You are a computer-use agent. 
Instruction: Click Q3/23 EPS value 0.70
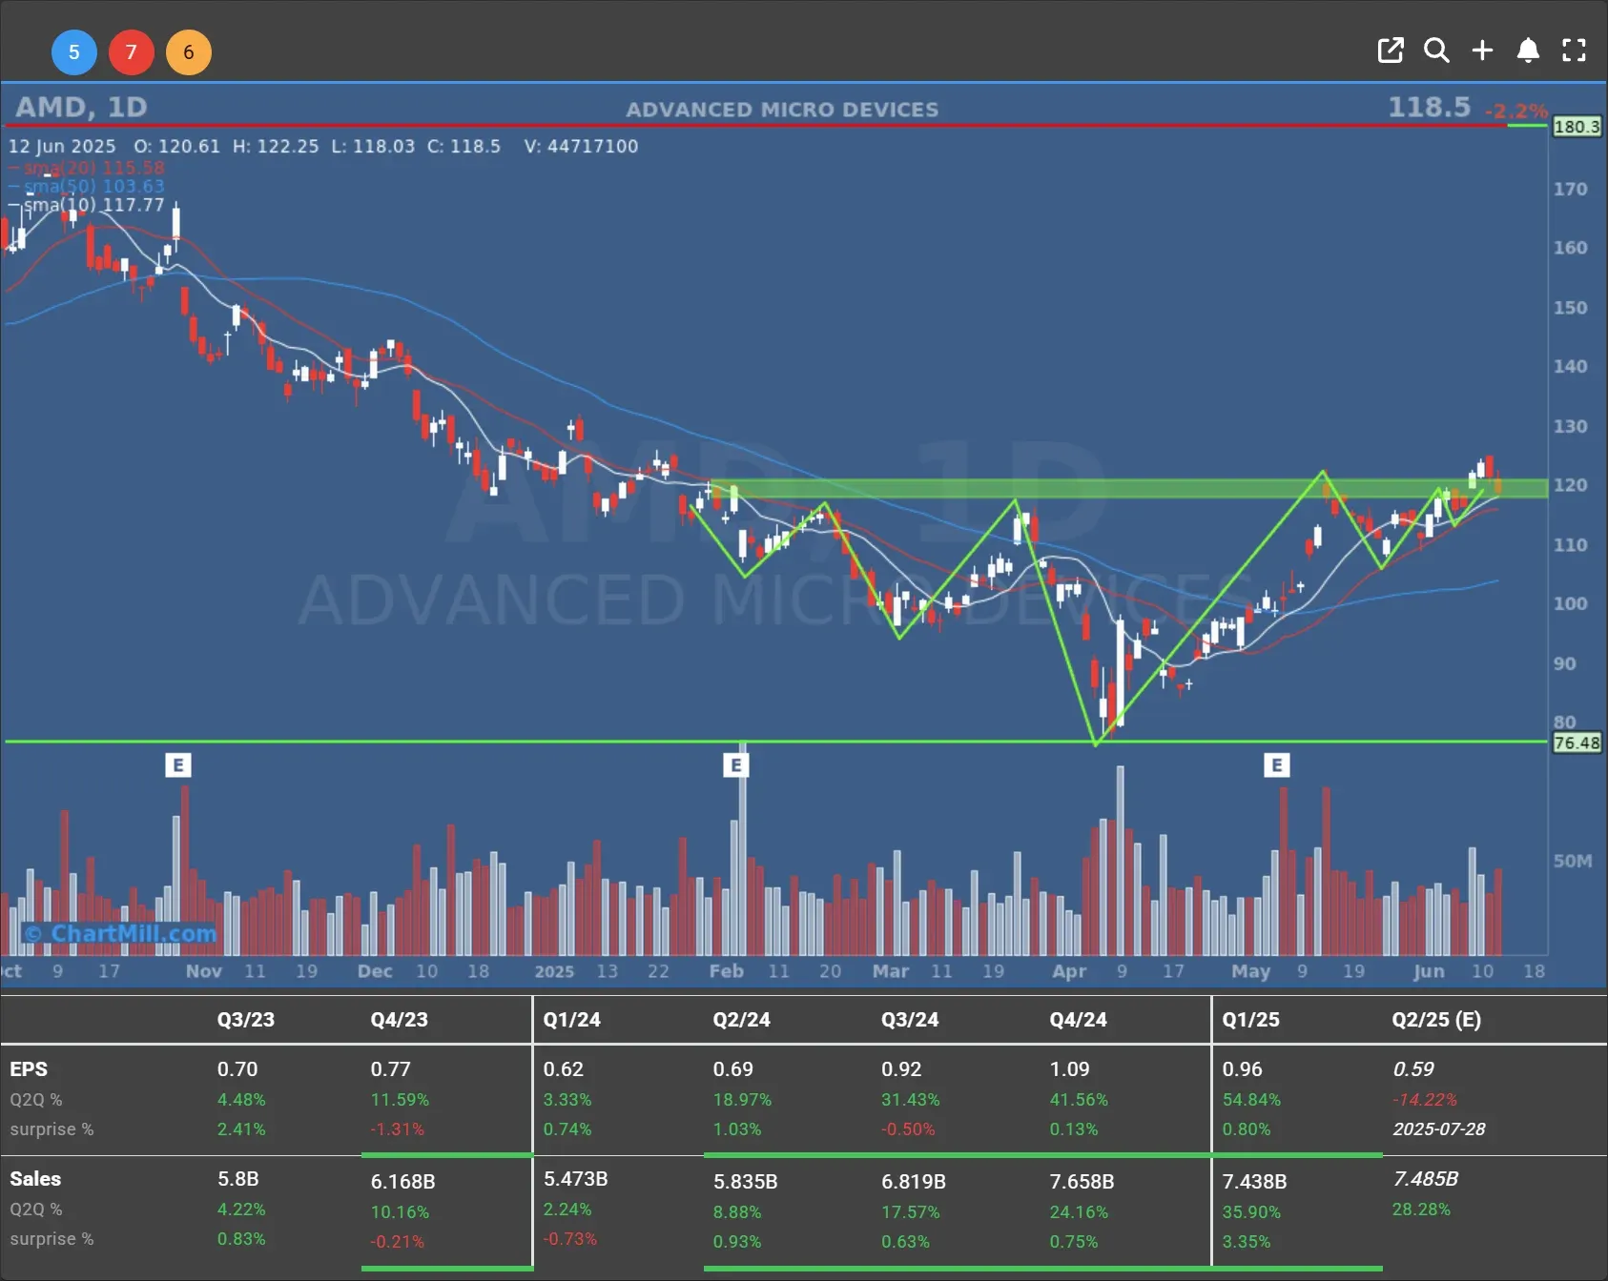tap(237, 1069)
